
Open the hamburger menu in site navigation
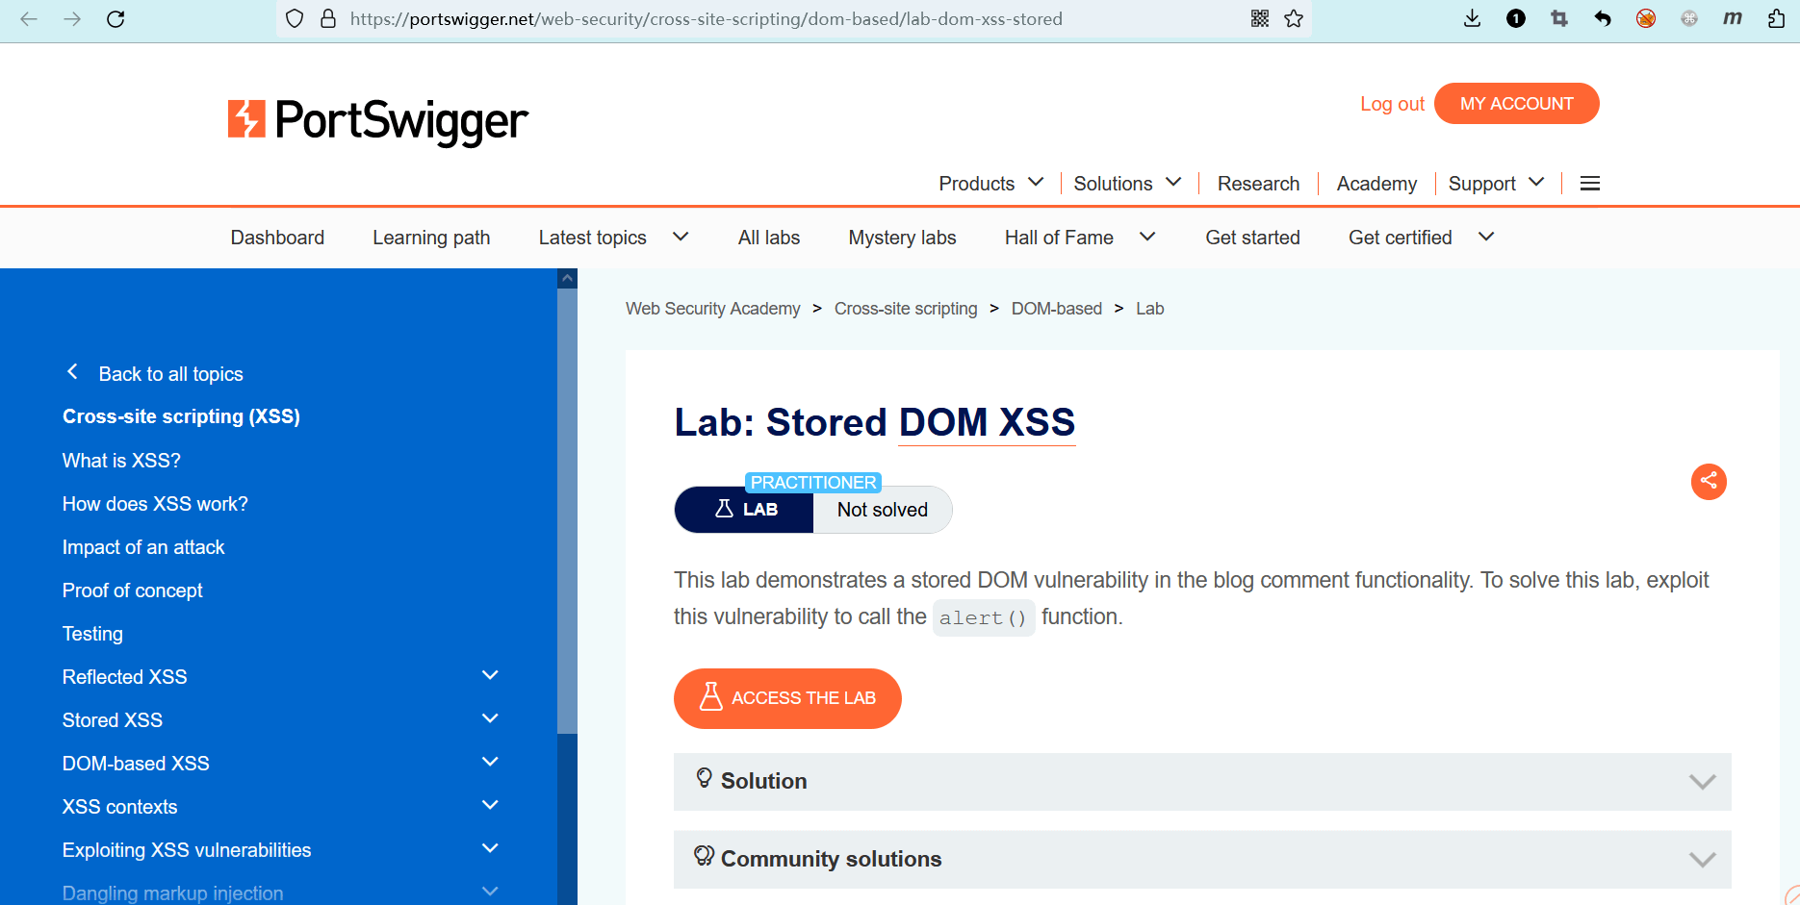1590,184
